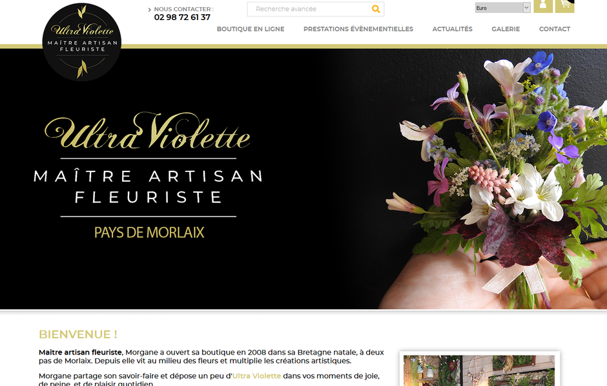Click the arrow before Nous Contacter
This screenshot has height=386, width=607.
point(149,10)
